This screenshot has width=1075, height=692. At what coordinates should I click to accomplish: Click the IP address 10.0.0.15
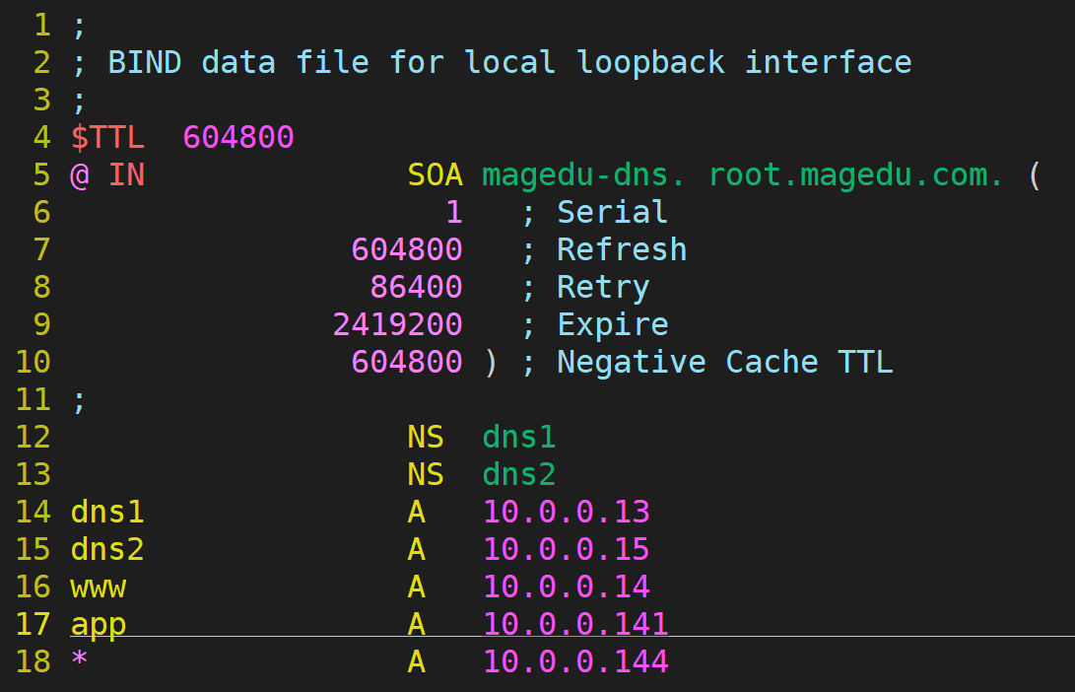[567, 549]
